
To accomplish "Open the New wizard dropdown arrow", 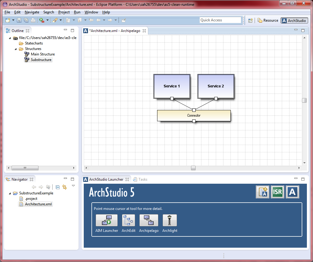I will pyautogui.click(x=13, y=20).
